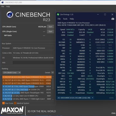This screenshot has height=116, width=116.
Task: Toggle the ranking Details dropdown button
Action: click(53, 72)
